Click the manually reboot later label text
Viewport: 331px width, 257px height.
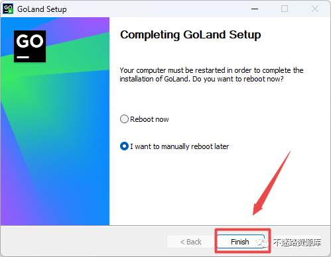tap(179, 146)
